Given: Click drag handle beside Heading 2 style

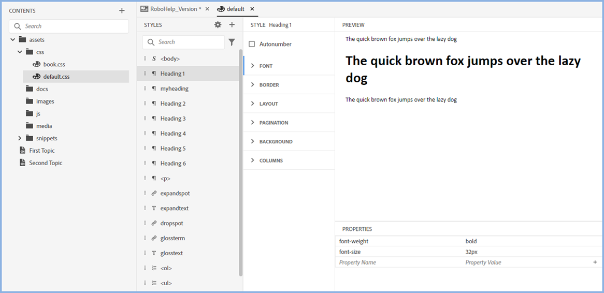Looking at the screenshot, I should coord(145,104).
